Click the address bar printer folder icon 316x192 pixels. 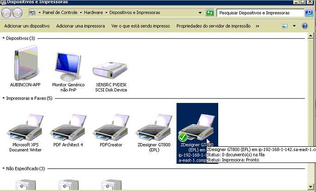click(32, 12)
